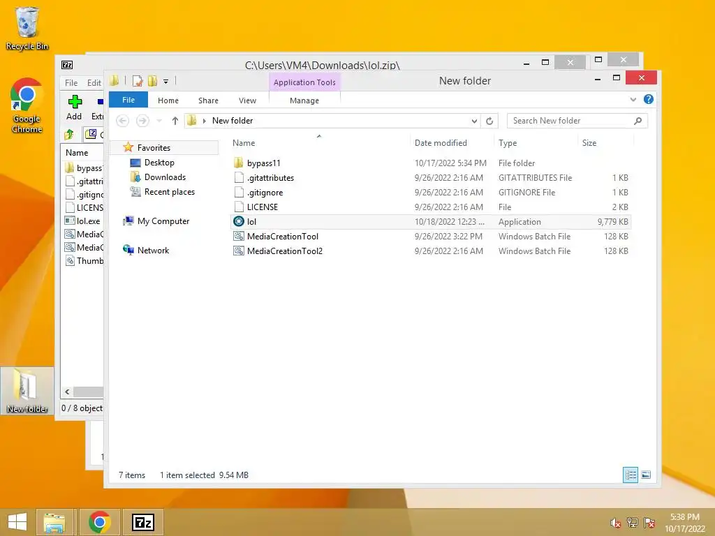Open address bar history dropdown

[474, 121]
